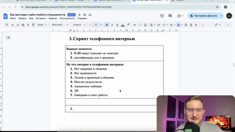Start video meeting camera icon
The width and height of the screenshot is (235, 132).
coord(179,16)
